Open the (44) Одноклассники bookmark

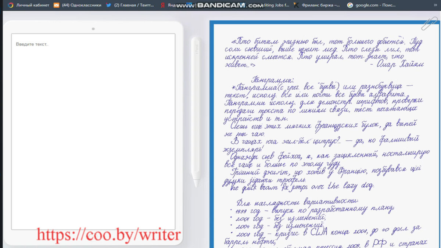78,5
